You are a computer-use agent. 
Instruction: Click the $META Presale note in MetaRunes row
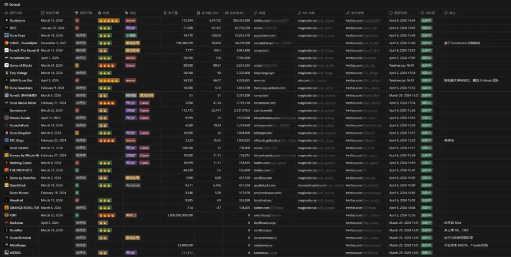[466, 246]
